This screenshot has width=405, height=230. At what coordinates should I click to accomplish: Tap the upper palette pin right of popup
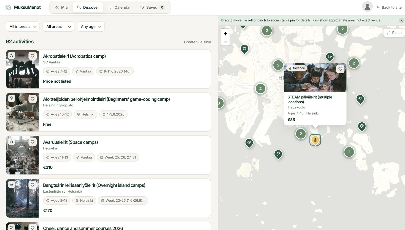[x=360, y=99]
